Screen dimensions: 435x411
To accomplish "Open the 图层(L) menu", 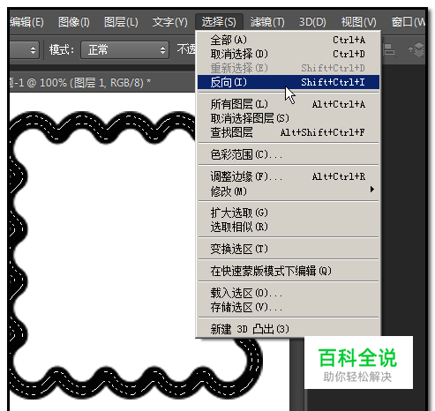I will [x=121, y=22].
